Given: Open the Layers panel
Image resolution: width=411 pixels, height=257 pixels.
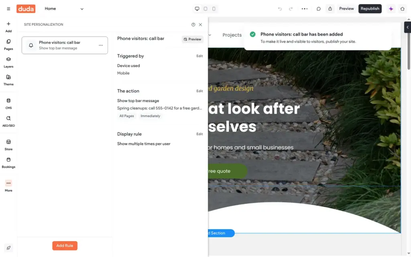Looking at the screenshot, I should tap(8, 63).
